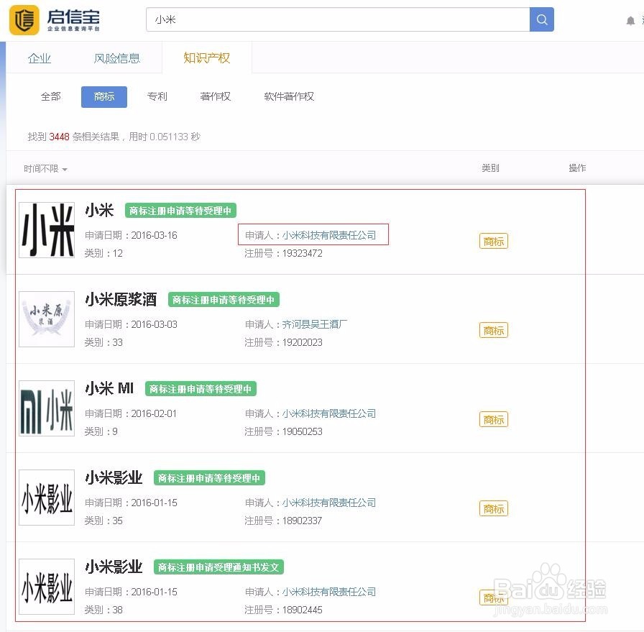Choose the 全部 filter
This screenshot has width=644, height=632.
click(x=50, y=96)
